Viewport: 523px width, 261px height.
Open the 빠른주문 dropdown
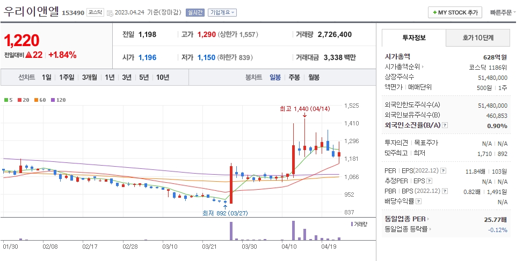point(503,13)
